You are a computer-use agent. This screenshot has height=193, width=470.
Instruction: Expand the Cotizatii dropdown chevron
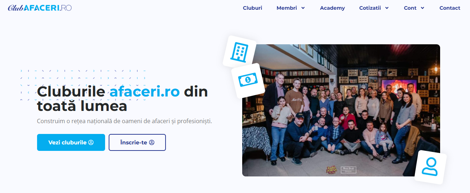(387, 8)
